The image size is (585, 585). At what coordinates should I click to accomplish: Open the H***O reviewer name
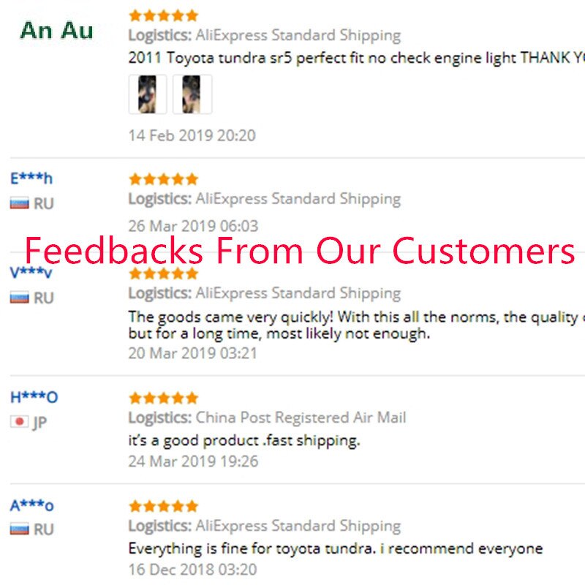(x=34, y=398)
